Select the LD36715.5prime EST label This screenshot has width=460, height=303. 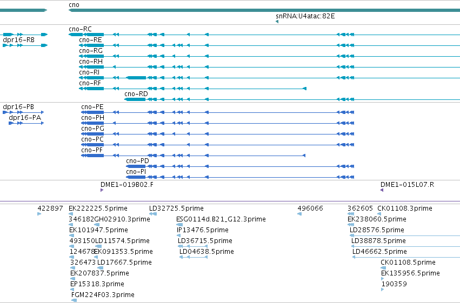coord(205,241)
